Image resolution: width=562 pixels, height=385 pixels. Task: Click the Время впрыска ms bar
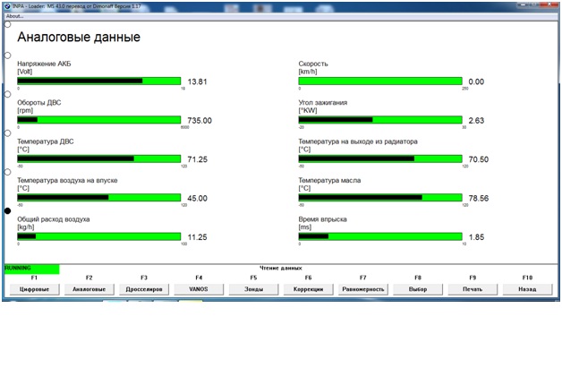380,236
